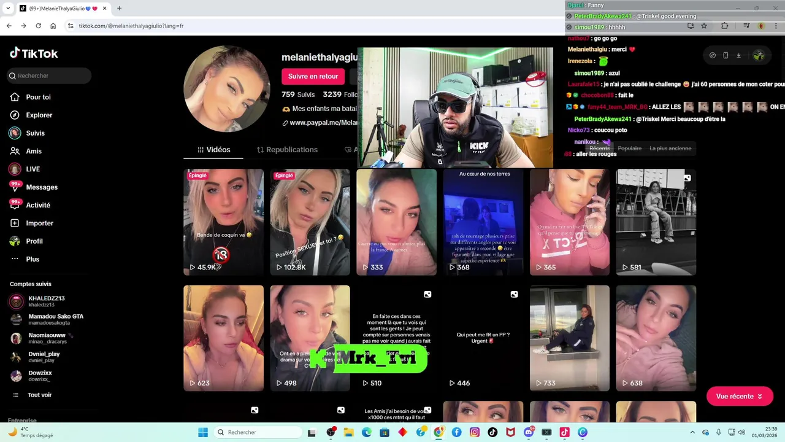Select Récents sort option

click(x=599, y=149)
